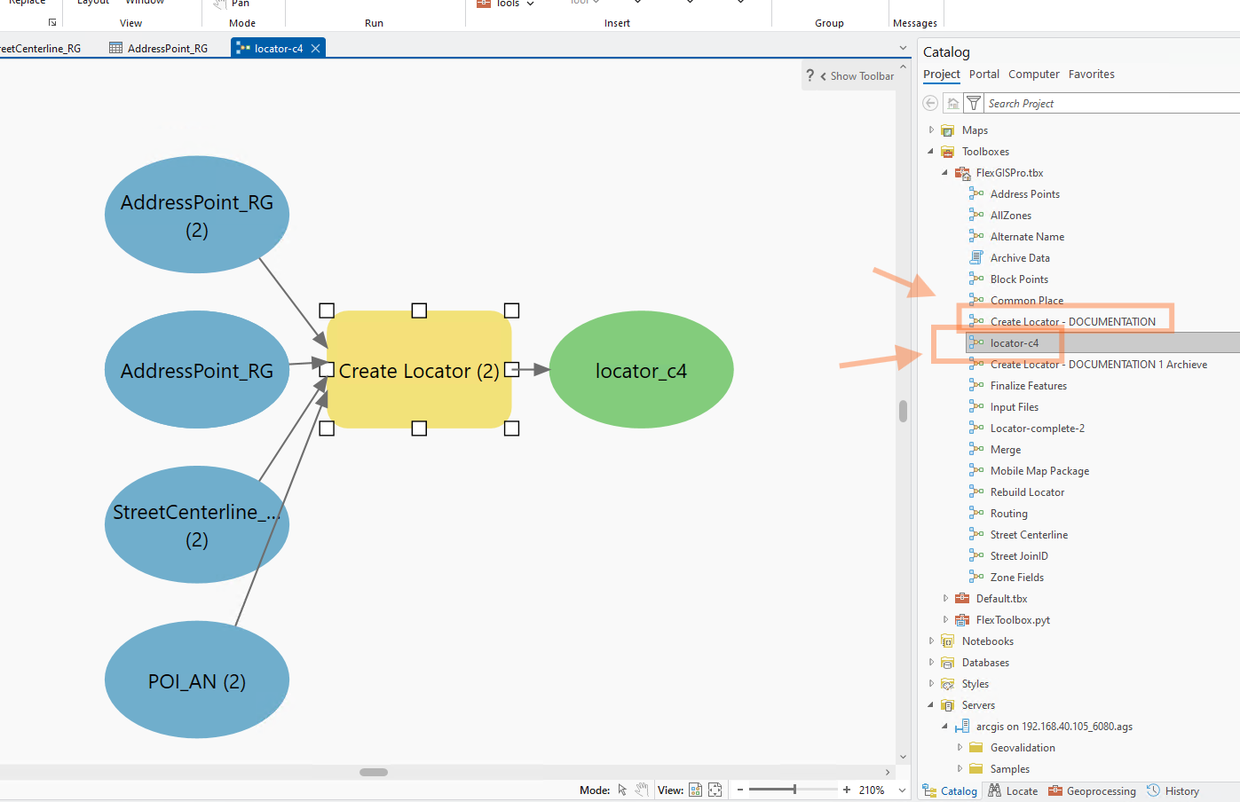
Task: Click the auto layout view icon
Action: [695, 790]
